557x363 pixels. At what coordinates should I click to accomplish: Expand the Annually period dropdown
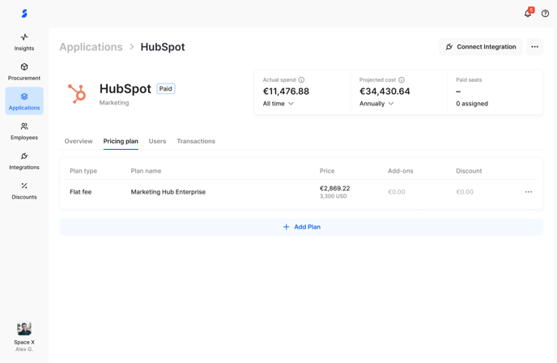pos(376,104)
